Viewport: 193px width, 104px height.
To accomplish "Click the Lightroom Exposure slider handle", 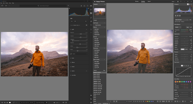I will tap(81, 34).
